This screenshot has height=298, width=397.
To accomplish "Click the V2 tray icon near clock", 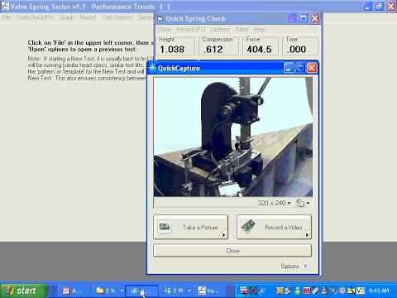I will tap(360, 291).
